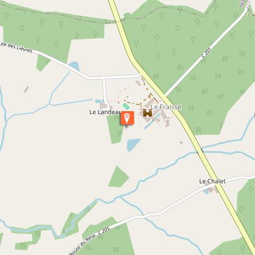Select the small pond beside Route des Lièvres

[75, 66]
